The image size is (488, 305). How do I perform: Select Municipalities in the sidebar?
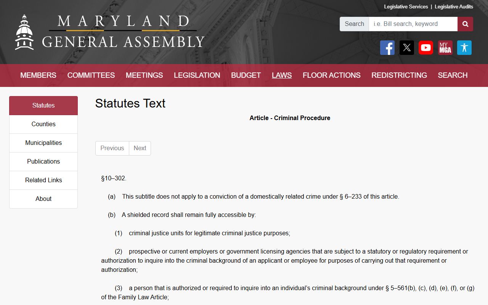click(43, 143)
